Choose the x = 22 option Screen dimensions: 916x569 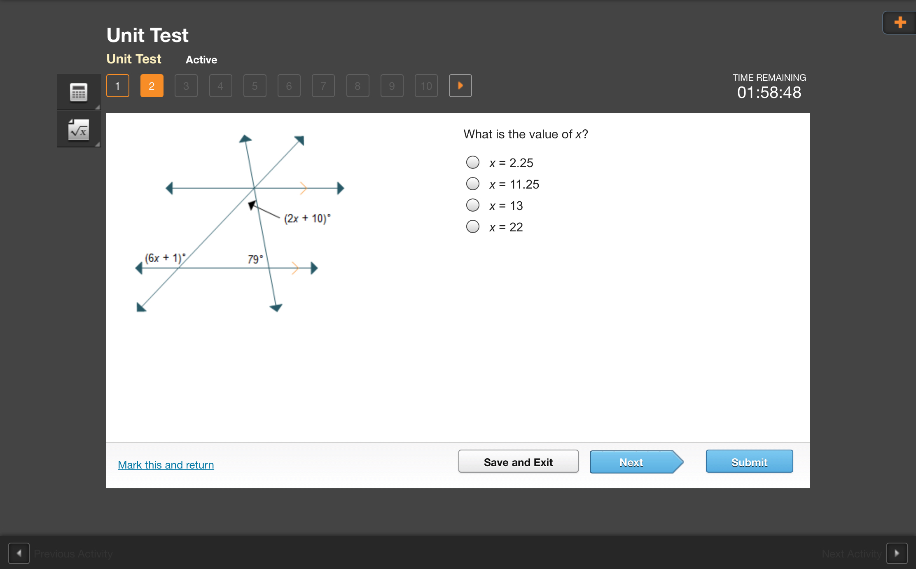click(472, 226)
